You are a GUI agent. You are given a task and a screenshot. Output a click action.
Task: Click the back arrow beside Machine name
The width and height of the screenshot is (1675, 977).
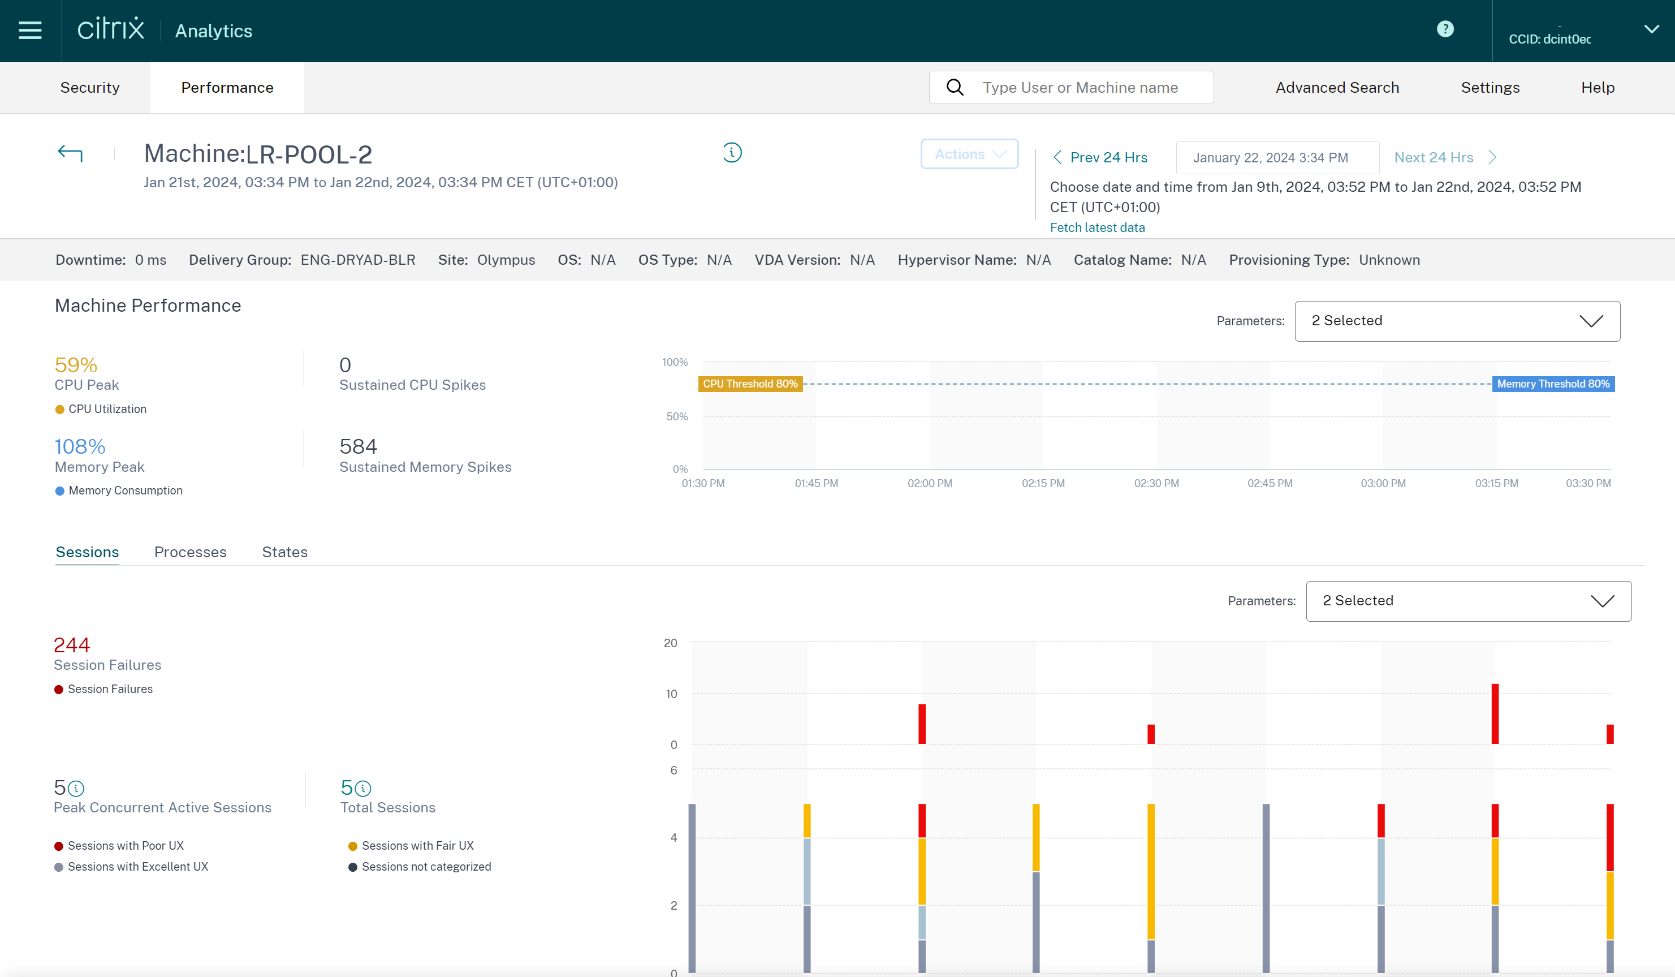71,154
